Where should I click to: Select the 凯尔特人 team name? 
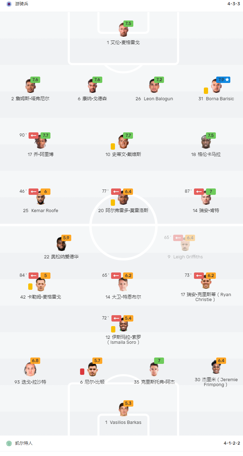[x=24, y=443]
